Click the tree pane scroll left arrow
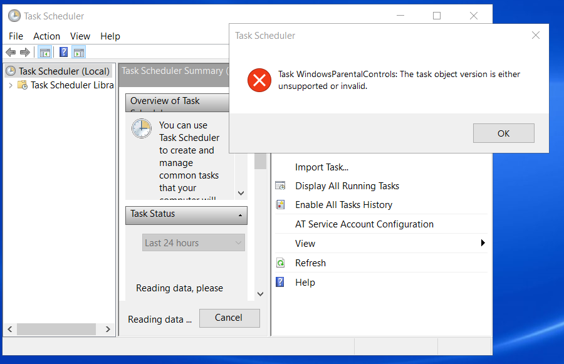The width and height of the screenshot is (564, 364). 9,329
